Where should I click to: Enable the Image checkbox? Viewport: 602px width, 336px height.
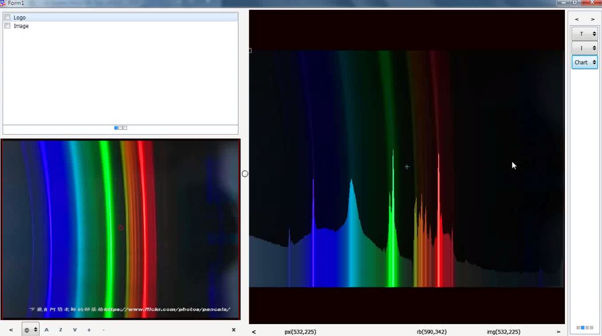coord(7,26)
